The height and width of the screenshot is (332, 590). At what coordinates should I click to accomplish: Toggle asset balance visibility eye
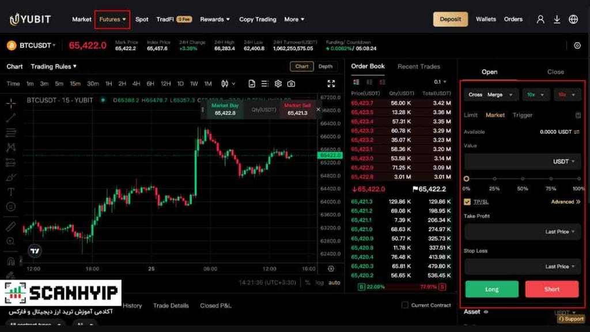click(x=486, y=312)
